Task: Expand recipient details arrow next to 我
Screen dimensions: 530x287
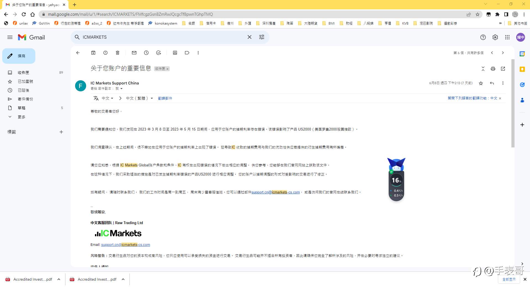Action: coord(121,89)
